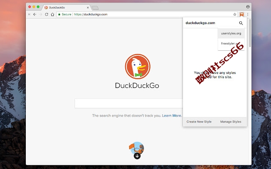Click the green Secure padlock icon

coord(59,14)
